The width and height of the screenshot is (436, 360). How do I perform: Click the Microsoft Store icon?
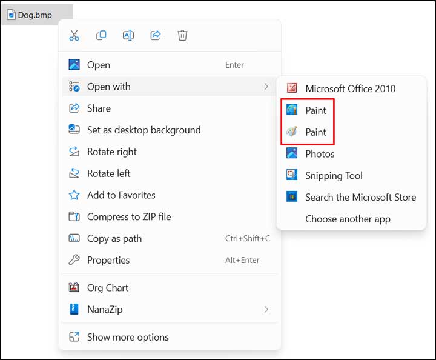coord(292,196)
